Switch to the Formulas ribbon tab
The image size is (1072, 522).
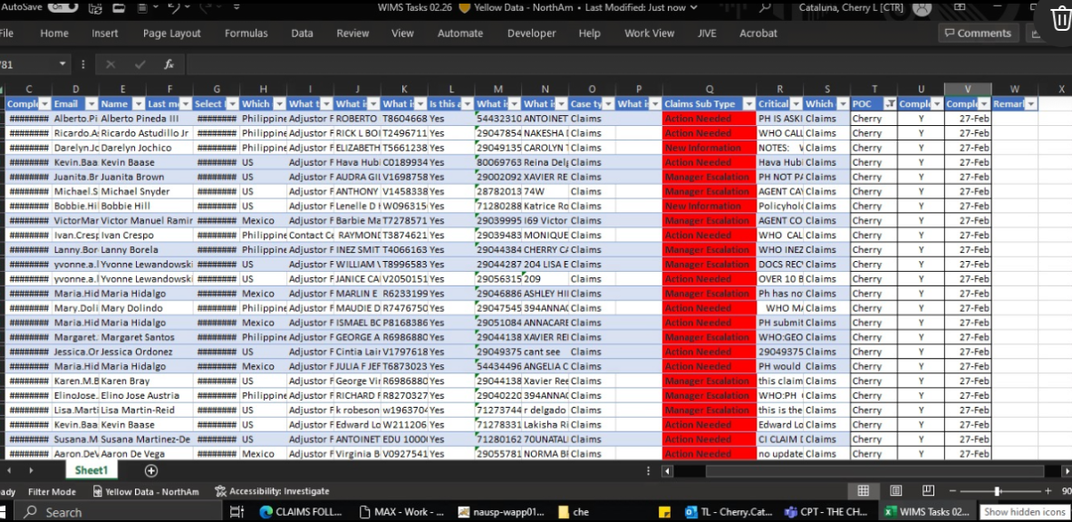[x=246, y=33]
